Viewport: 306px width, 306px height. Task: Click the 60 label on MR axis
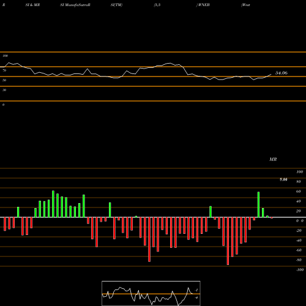(299, 192)
